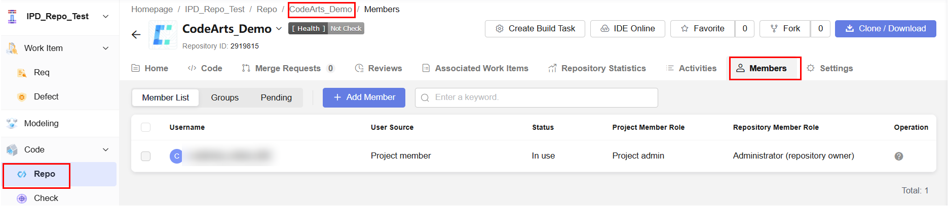Viewport: 948px width, 206px height.
Task: Click the back arrow icon
Action: point(136,34)
